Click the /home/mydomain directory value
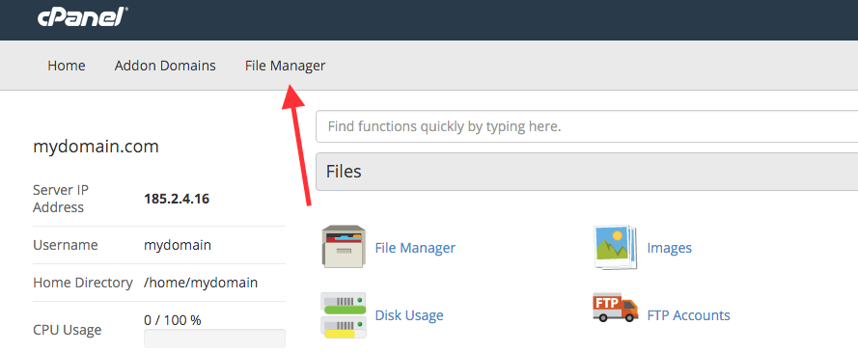 (201, 283)
